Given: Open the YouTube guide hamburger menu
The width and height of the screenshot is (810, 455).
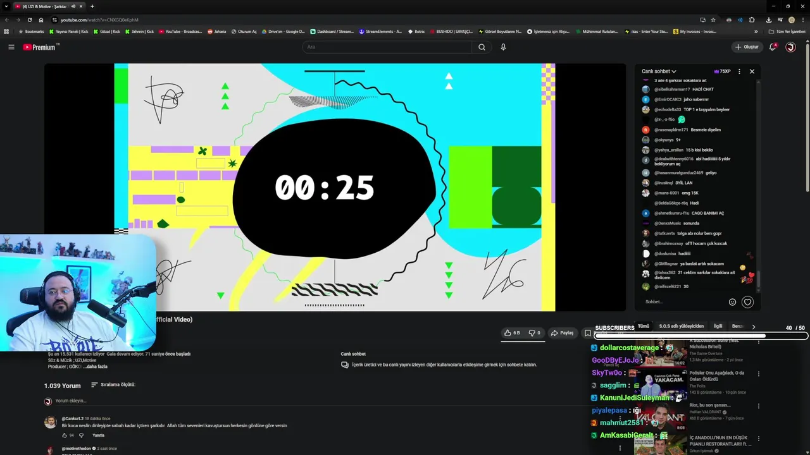Looking at the screenshot, I should pyautogui.click(x=11, y=47).
